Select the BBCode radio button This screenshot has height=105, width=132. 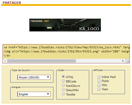pos(63,81)
